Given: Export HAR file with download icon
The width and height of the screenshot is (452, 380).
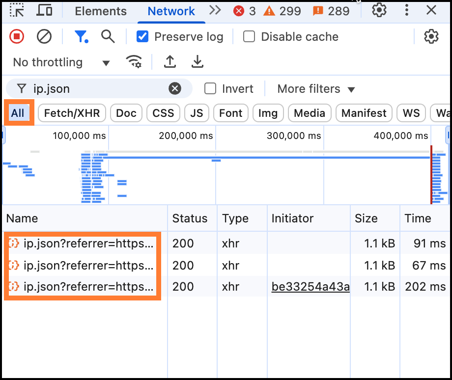Looking at the screenshot, I should pos(198,61).
